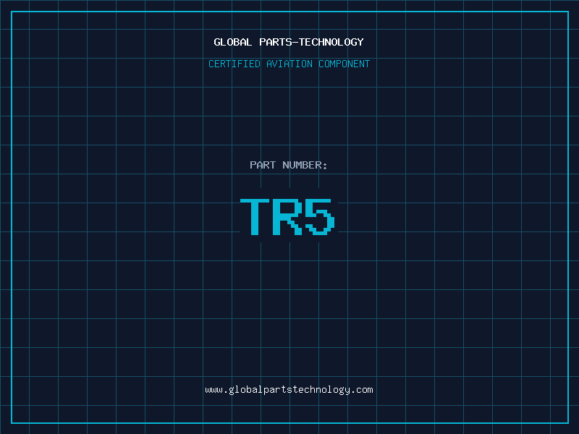Click the word PART in the label
579x434 pixels.
tap(263, 165)
